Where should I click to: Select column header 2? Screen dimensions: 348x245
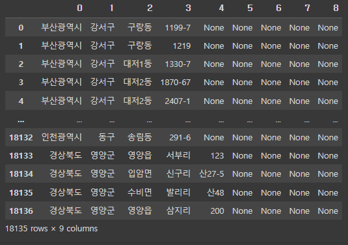pyautogui.click(x=150, y=8)
